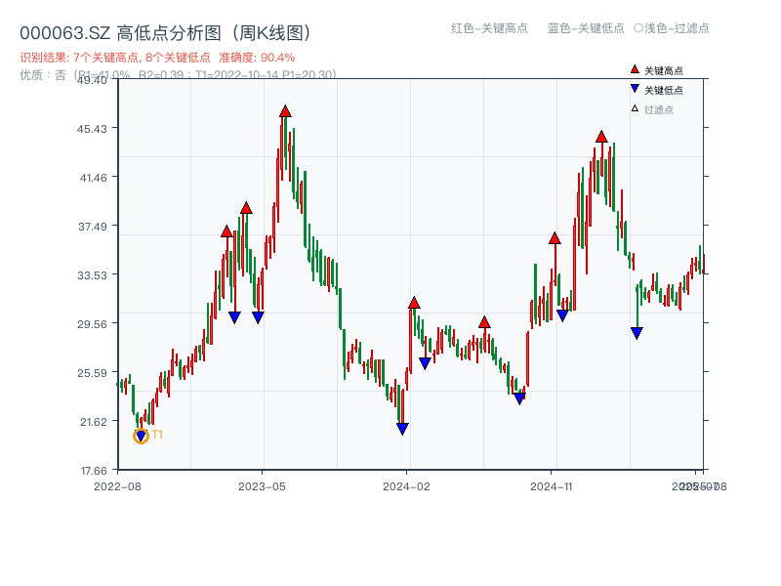This screenshot has width=781, height=586.
Task: Click red key-high marker above the 2023 highest peak
Action: coord(283,109)
